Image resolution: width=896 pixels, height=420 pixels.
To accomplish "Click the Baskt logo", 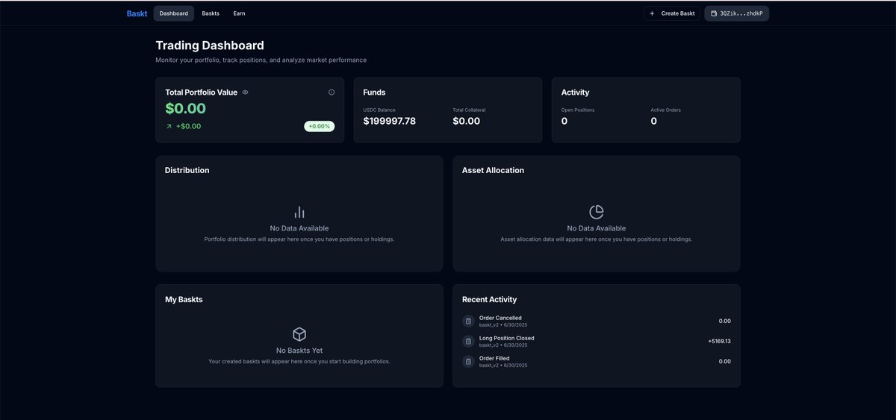I will (137, 13).
